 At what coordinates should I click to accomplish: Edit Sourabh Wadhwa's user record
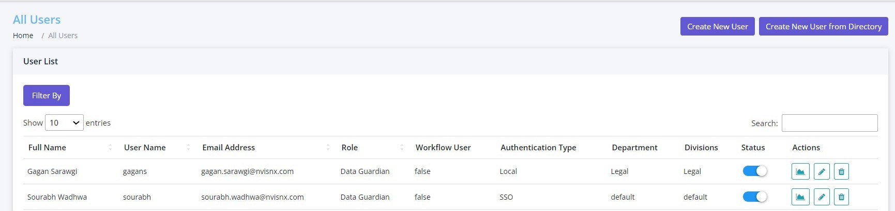tap(822, 197)
